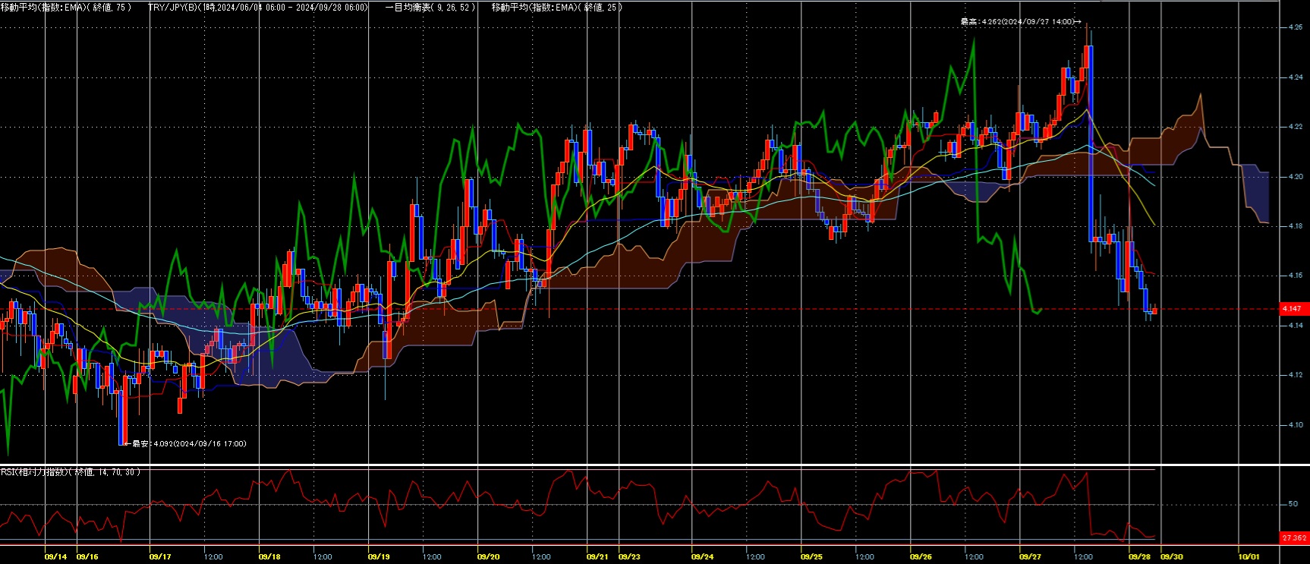The width and height of the screenshot is (1310, 564).
Task: Click the 09/25 date label on time axis
Action: coord(811,556)
